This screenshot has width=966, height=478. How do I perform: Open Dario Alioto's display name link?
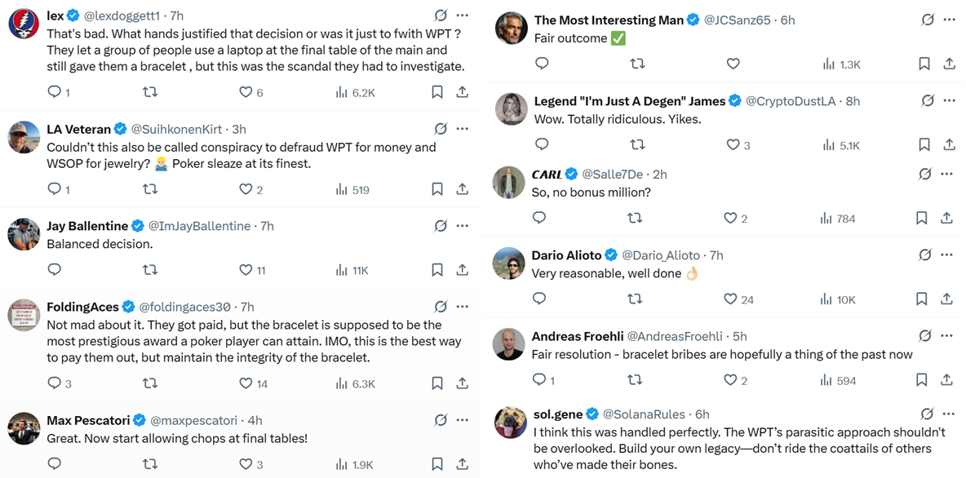pyautogui.click(x=566, y=255)
